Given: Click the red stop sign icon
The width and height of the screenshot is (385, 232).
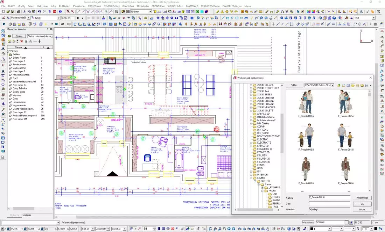Looking at the screenshot, I should tap(55, 12).
